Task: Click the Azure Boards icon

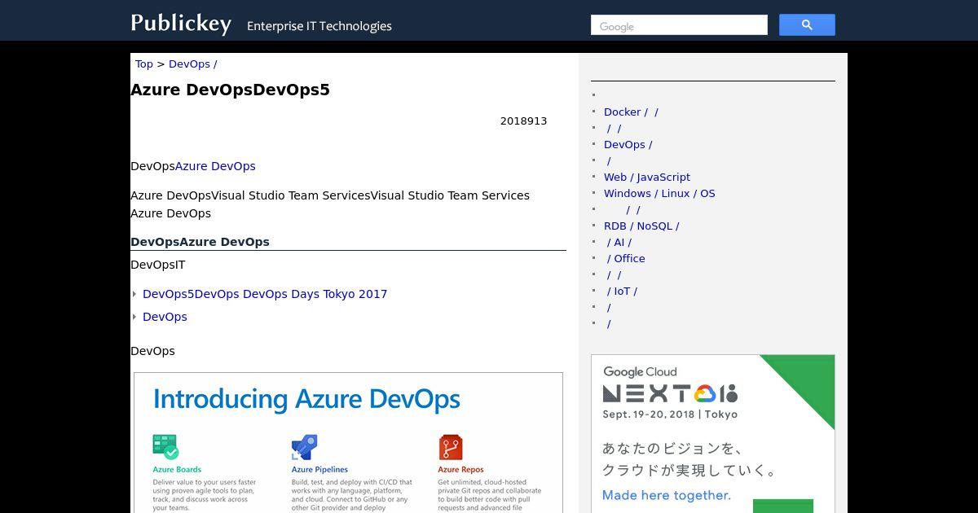Action: [165, 447]
